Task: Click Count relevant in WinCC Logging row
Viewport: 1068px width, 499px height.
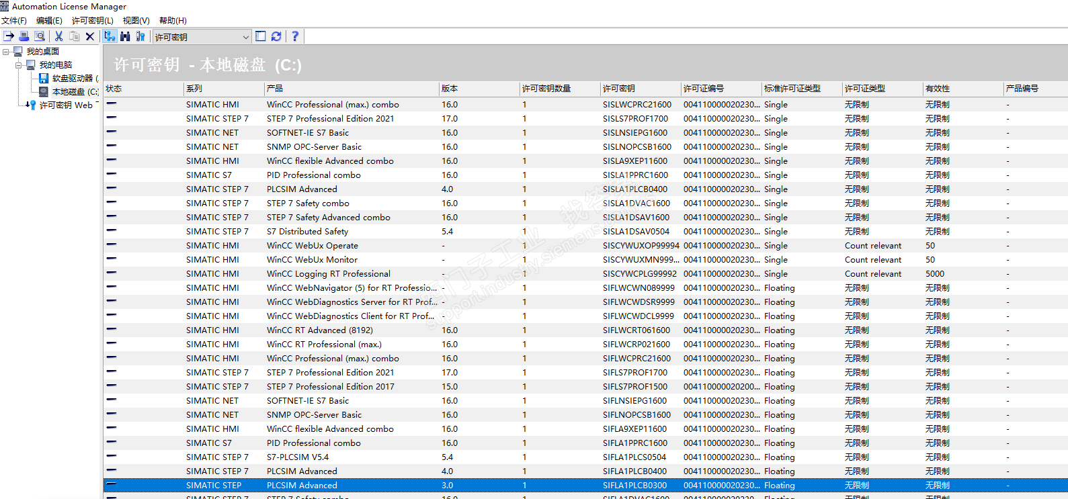Action: click(x=873, y=274)
